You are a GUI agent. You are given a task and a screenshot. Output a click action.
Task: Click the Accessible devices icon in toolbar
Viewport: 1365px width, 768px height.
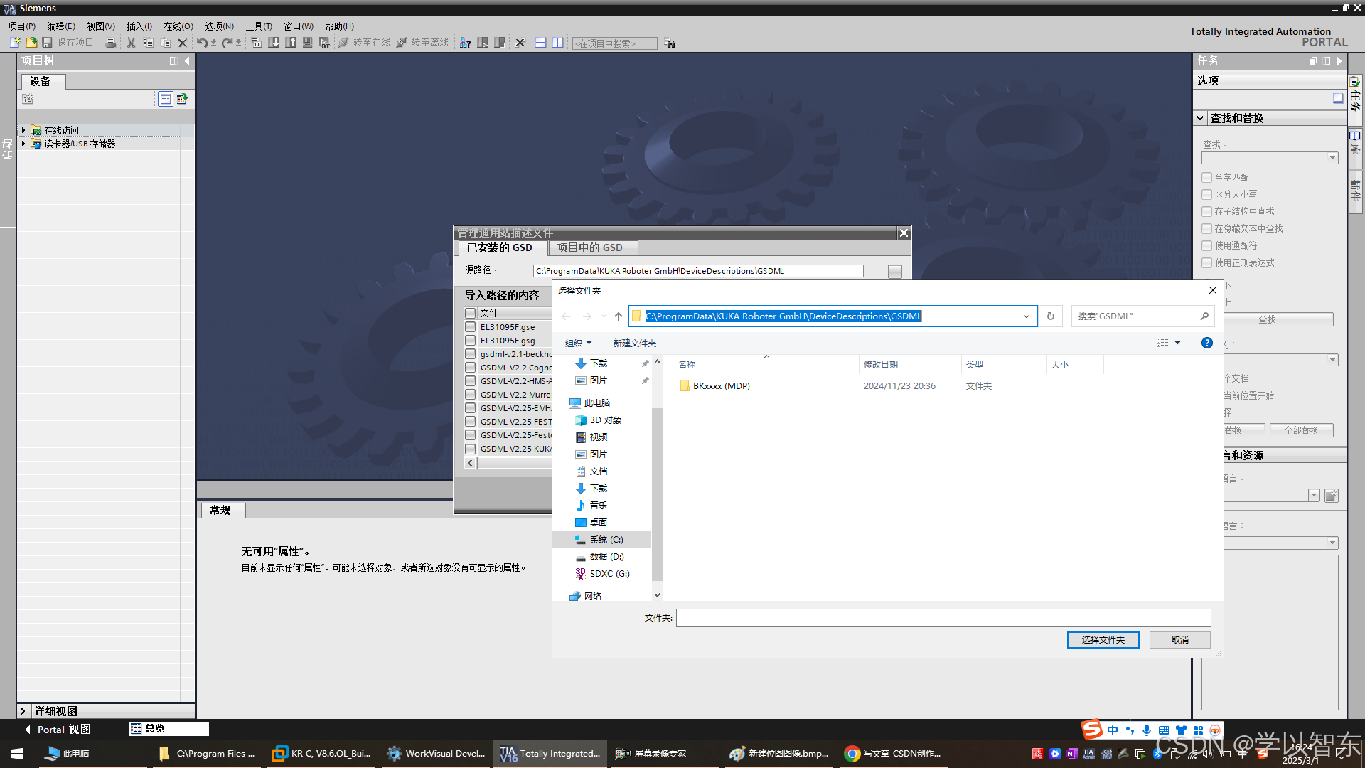tap(465, 43)
